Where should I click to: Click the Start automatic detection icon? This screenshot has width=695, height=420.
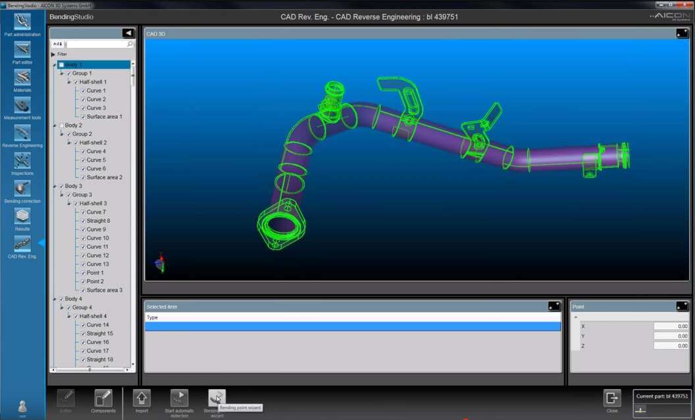point(179,398)
